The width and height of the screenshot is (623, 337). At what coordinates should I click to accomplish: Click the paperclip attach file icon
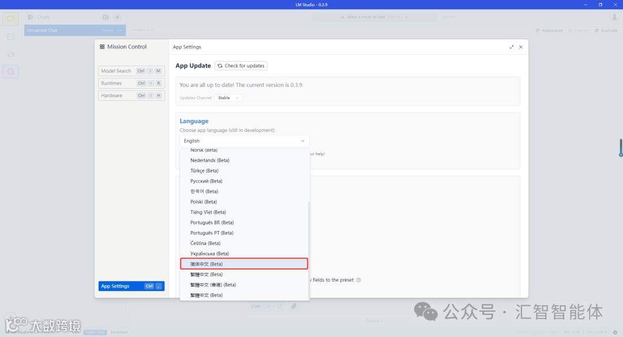pyautogui.click(x=294, y=306)
